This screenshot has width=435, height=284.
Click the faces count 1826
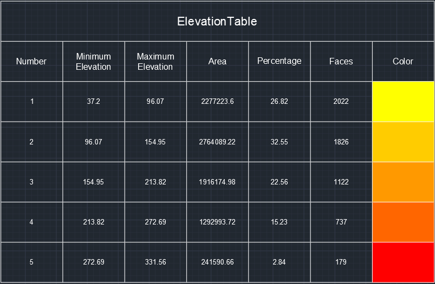[x=341, y=142]
